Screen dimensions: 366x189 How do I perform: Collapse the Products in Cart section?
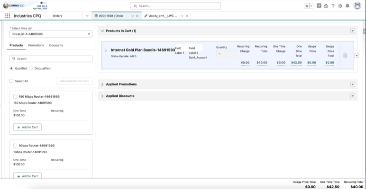click(x=102, y=31)
